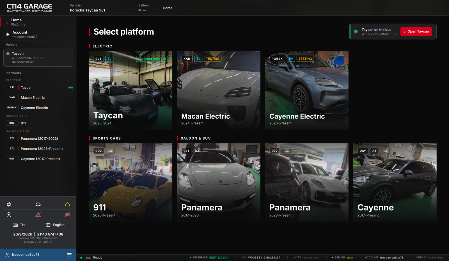449x261 pixels.
Task: Click the person account status icon
Action: click(9, 215)
